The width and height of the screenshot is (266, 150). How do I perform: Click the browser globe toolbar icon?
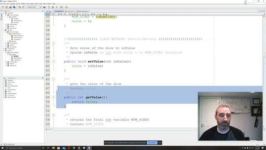point(44,7)
